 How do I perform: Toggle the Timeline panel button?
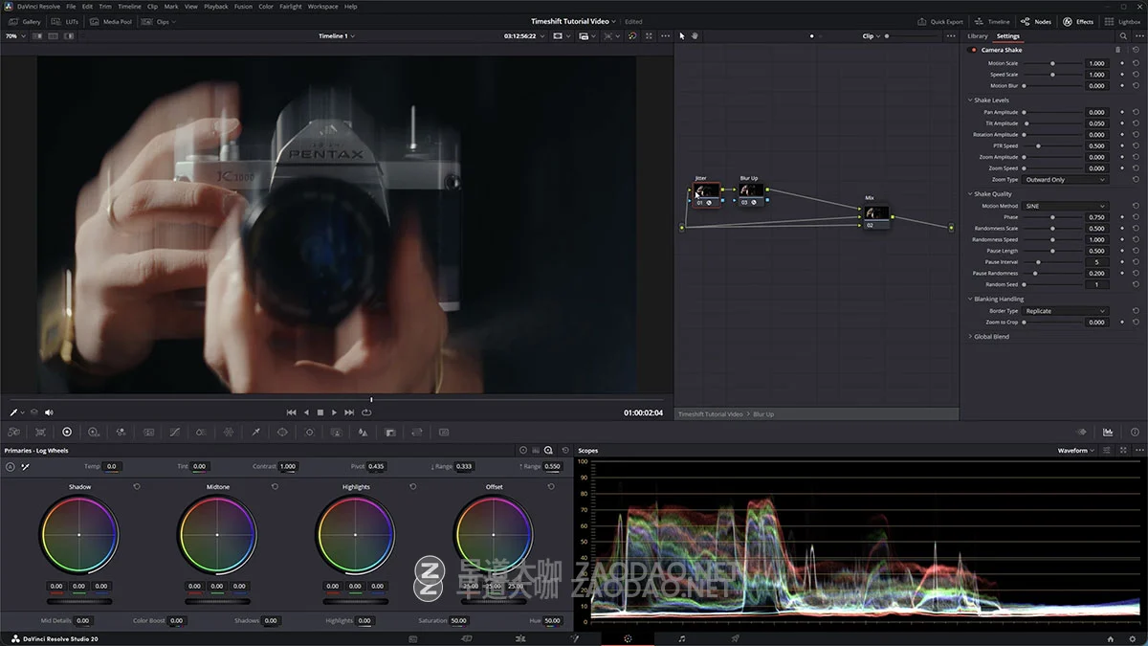[x=992, y=21]
